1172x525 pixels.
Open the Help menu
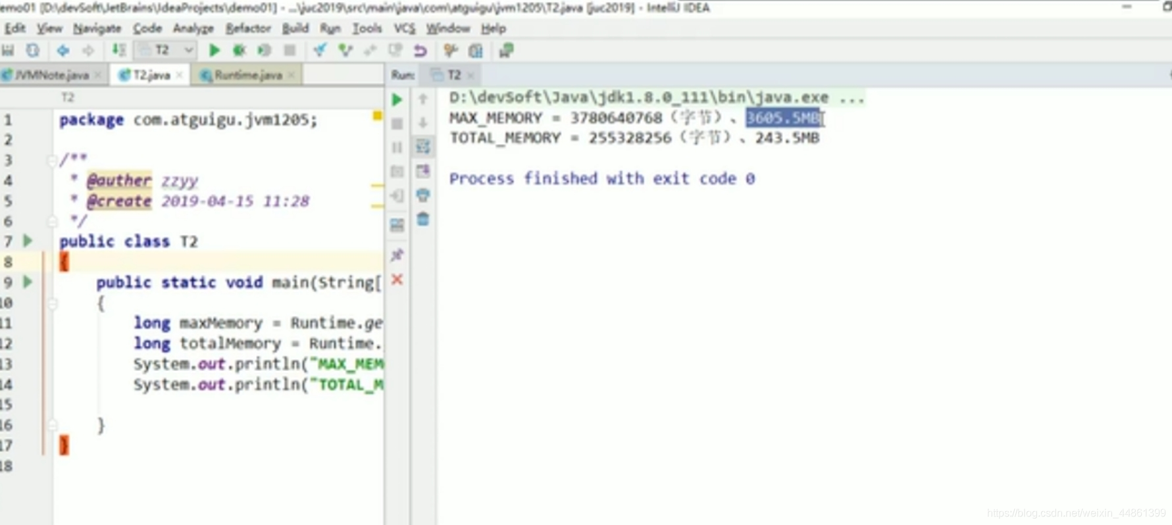point(494,28)
